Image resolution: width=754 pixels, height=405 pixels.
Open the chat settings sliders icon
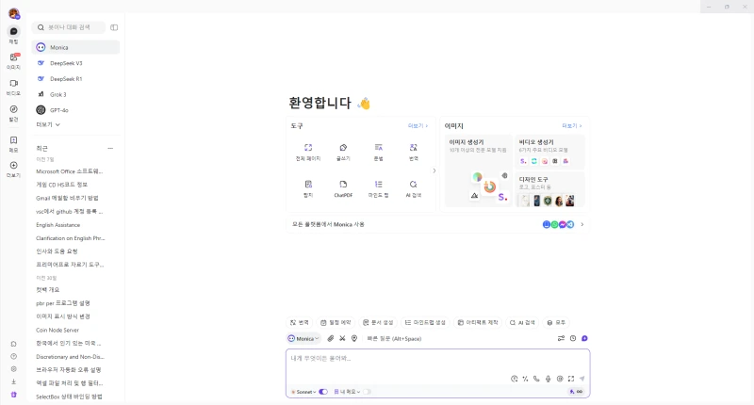[x=561, y=338]
